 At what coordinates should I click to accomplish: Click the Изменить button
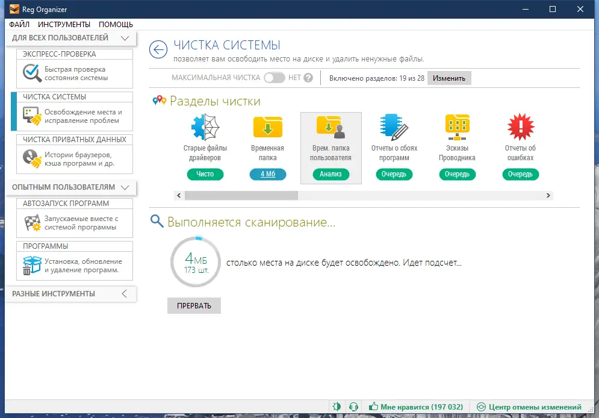(x=449, y=78)
